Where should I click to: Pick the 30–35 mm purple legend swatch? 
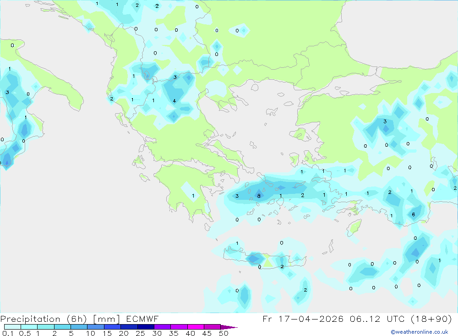pyautogui.click(x=163, y=327)
